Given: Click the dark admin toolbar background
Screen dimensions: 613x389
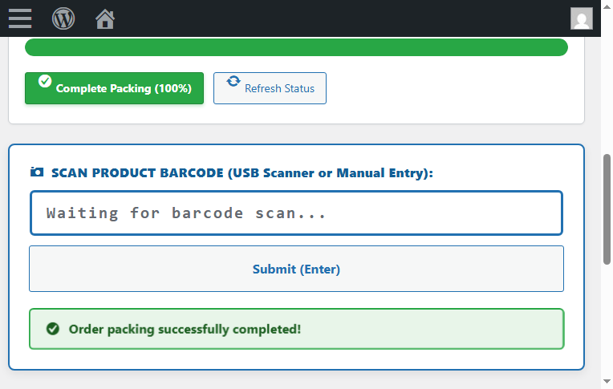Looking at the screenshot, I should (x=336, y=18).
